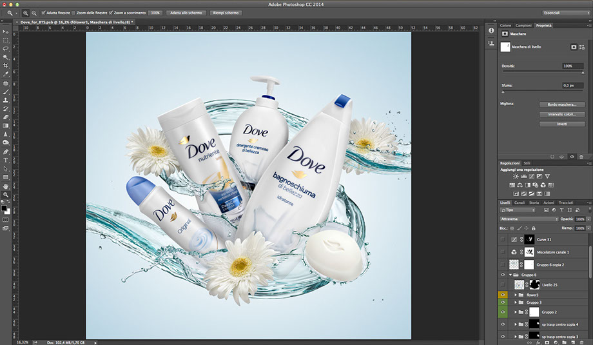Click the zoom in magnifier in options bar
Screen dimensions: 593x345
coord(25,13)
